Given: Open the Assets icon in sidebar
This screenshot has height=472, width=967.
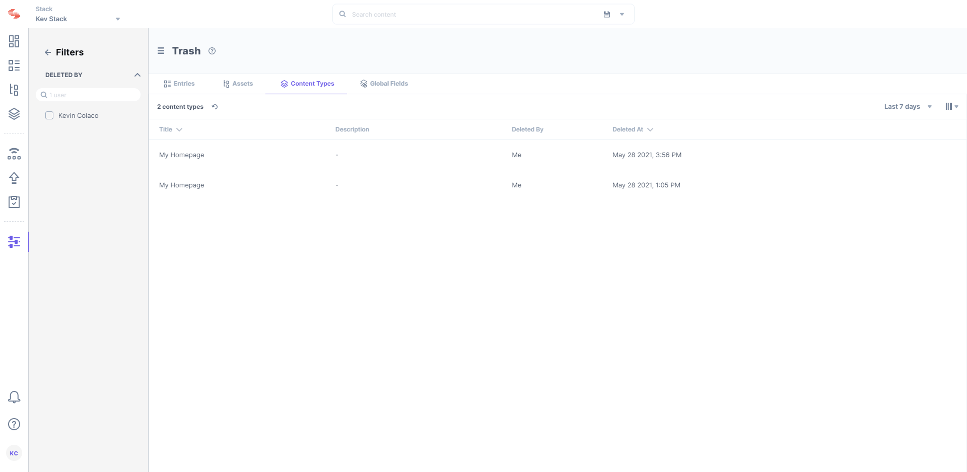Looking at the screenshot, I should (x=14, y=89).
